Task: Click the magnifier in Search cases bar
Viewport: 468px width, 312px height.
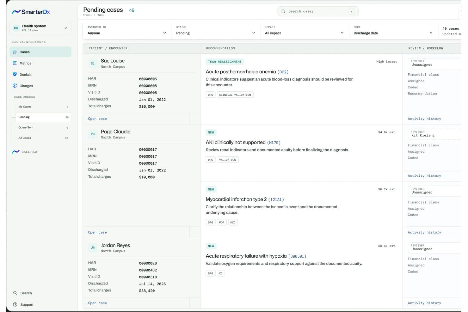Action: [283, 11]
